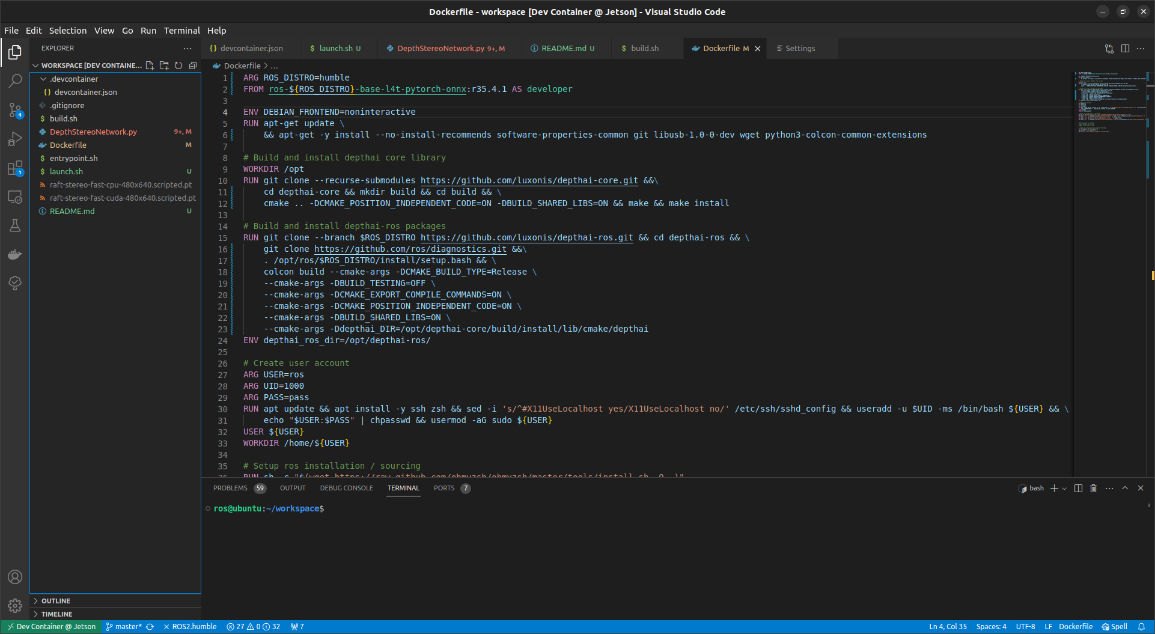1155x634 pixels.
Task: Open the Terminal menu
Action: pyautogui.click(x=182, y=31)
